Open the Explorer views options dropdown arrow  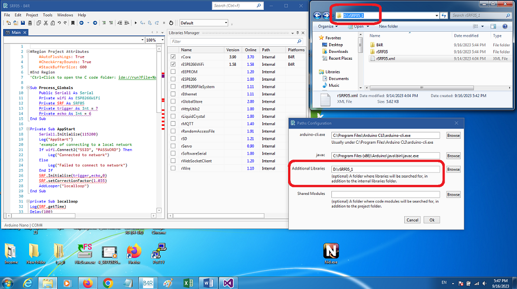[x=482, y=26]
